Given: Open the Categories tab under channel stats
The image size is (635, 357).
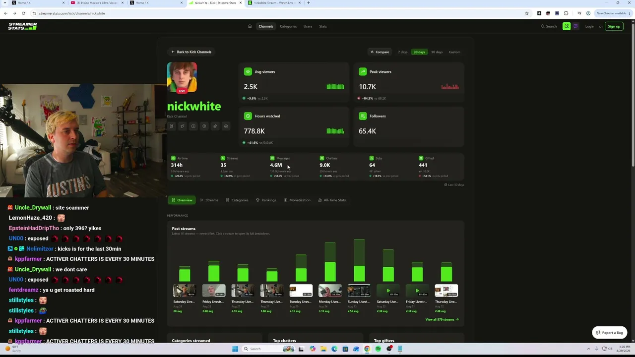Looking at the screenshot, I should click(x=237, y=200).
